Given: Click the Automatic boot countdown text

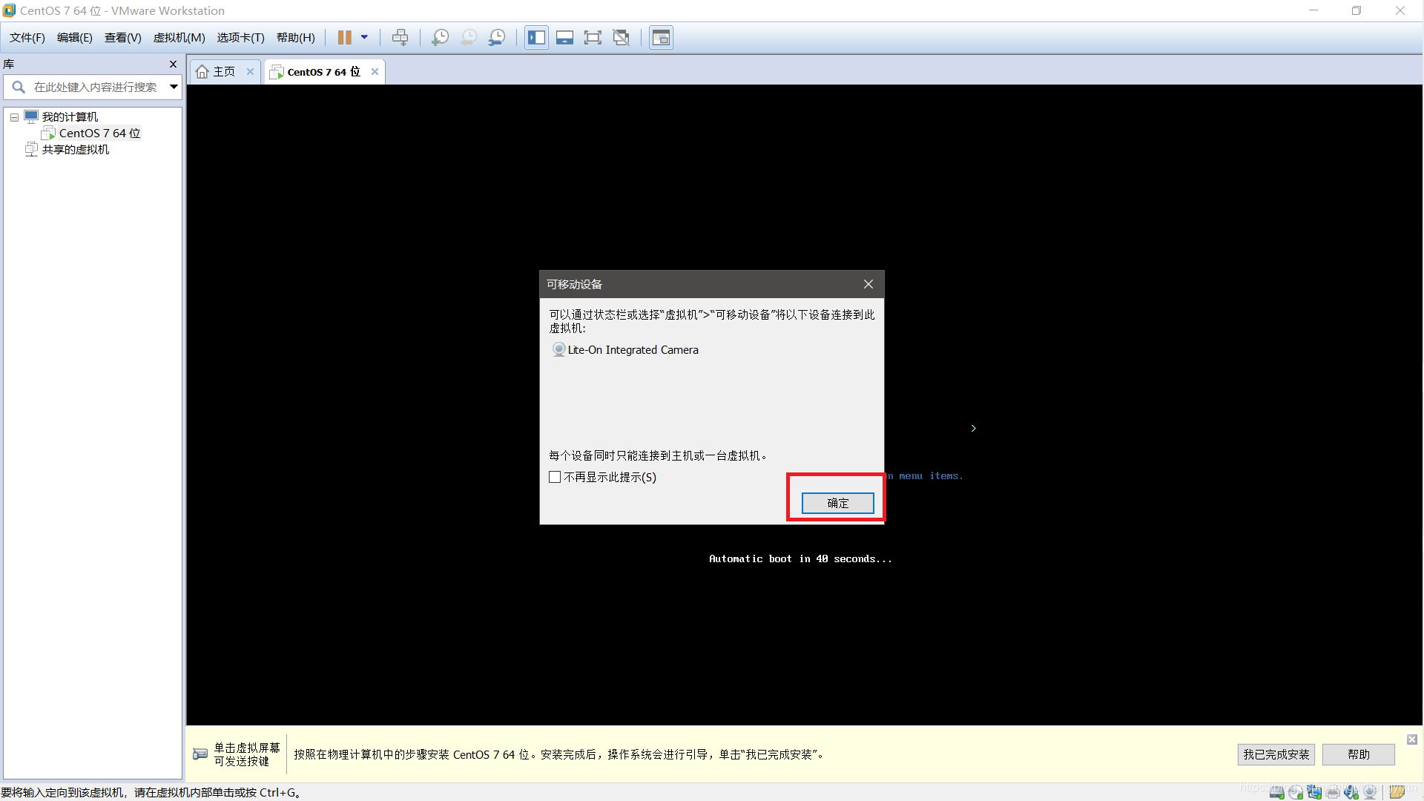Looking at the screenshot, I should click(x=800, y=559).
